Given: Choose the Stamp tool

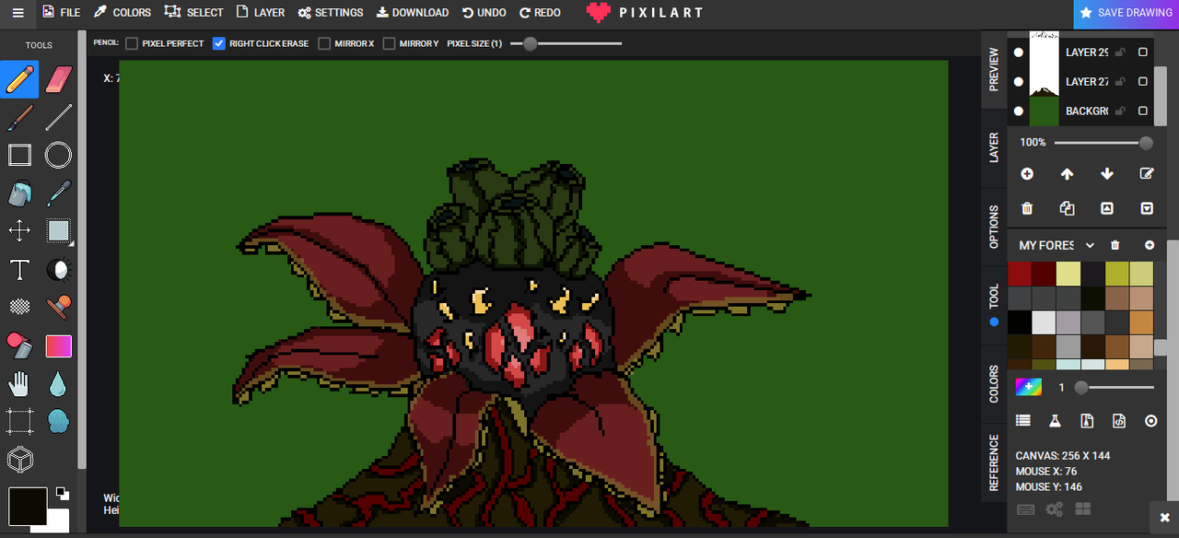Looking at the screenshot, I should tap(58, 307).
